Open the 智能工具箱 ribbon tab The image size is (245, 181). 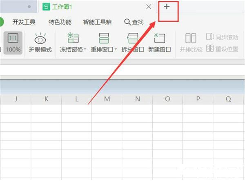click(97, 22)
